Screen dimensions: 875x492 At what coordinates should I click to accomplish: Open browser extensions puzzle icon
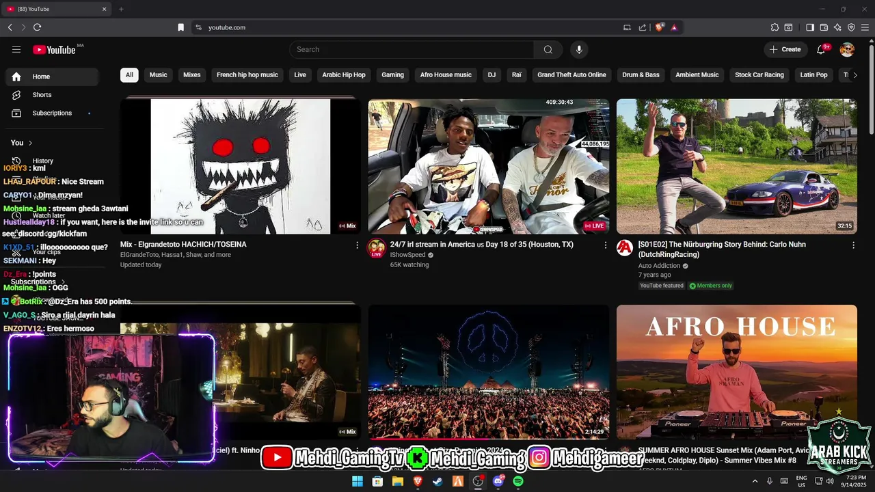point(775,27)
